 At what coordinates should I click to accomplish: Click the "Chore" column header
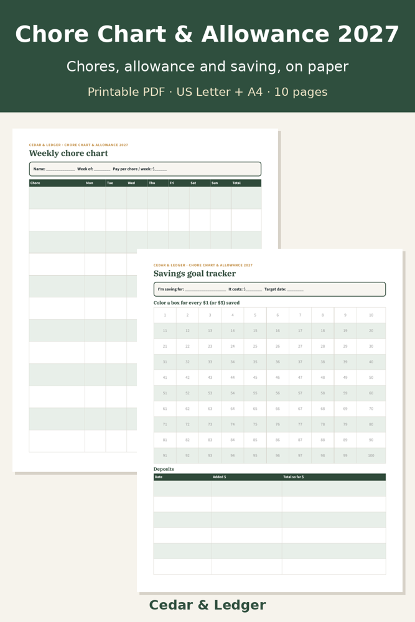tap(57, 183)
